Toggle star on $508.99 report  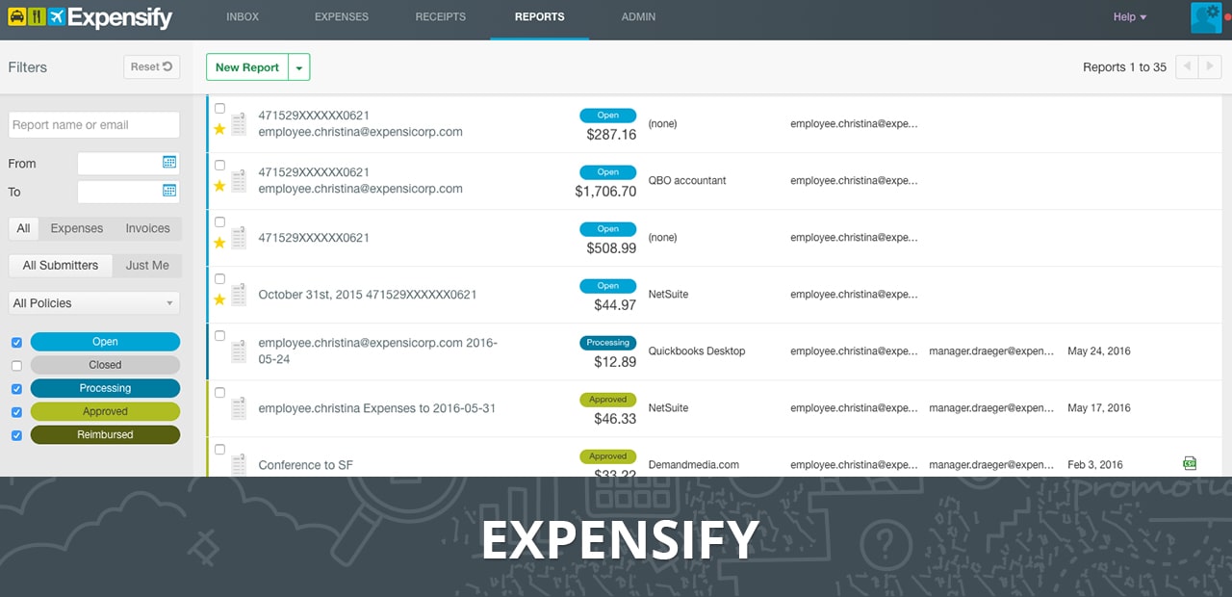pyautogui.click(x=219, y=243)
